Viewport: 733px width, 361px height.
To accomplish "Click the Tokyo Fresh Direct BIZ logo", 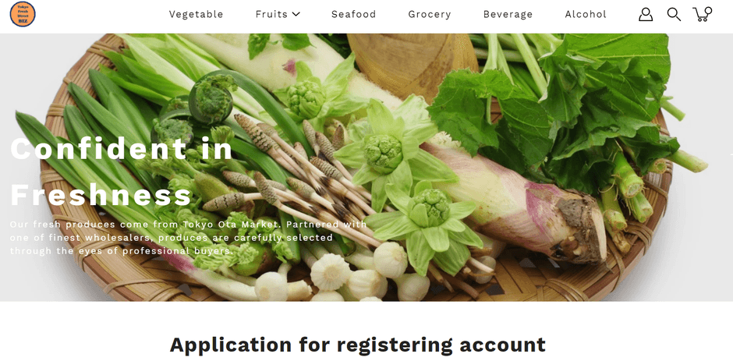I will click(x=23, y=14).
